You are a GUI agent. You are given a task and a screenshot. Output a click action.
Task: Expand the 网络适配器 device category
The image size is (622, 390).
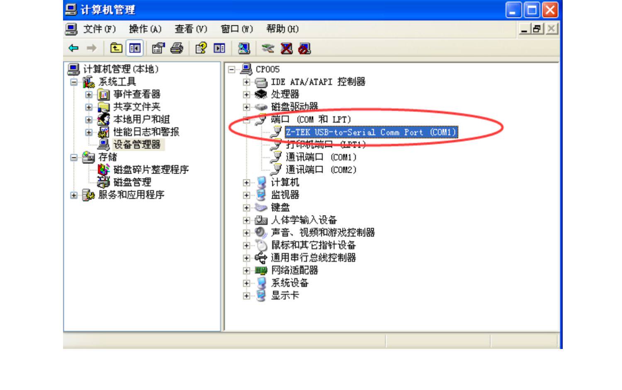[x=246, y=271]
